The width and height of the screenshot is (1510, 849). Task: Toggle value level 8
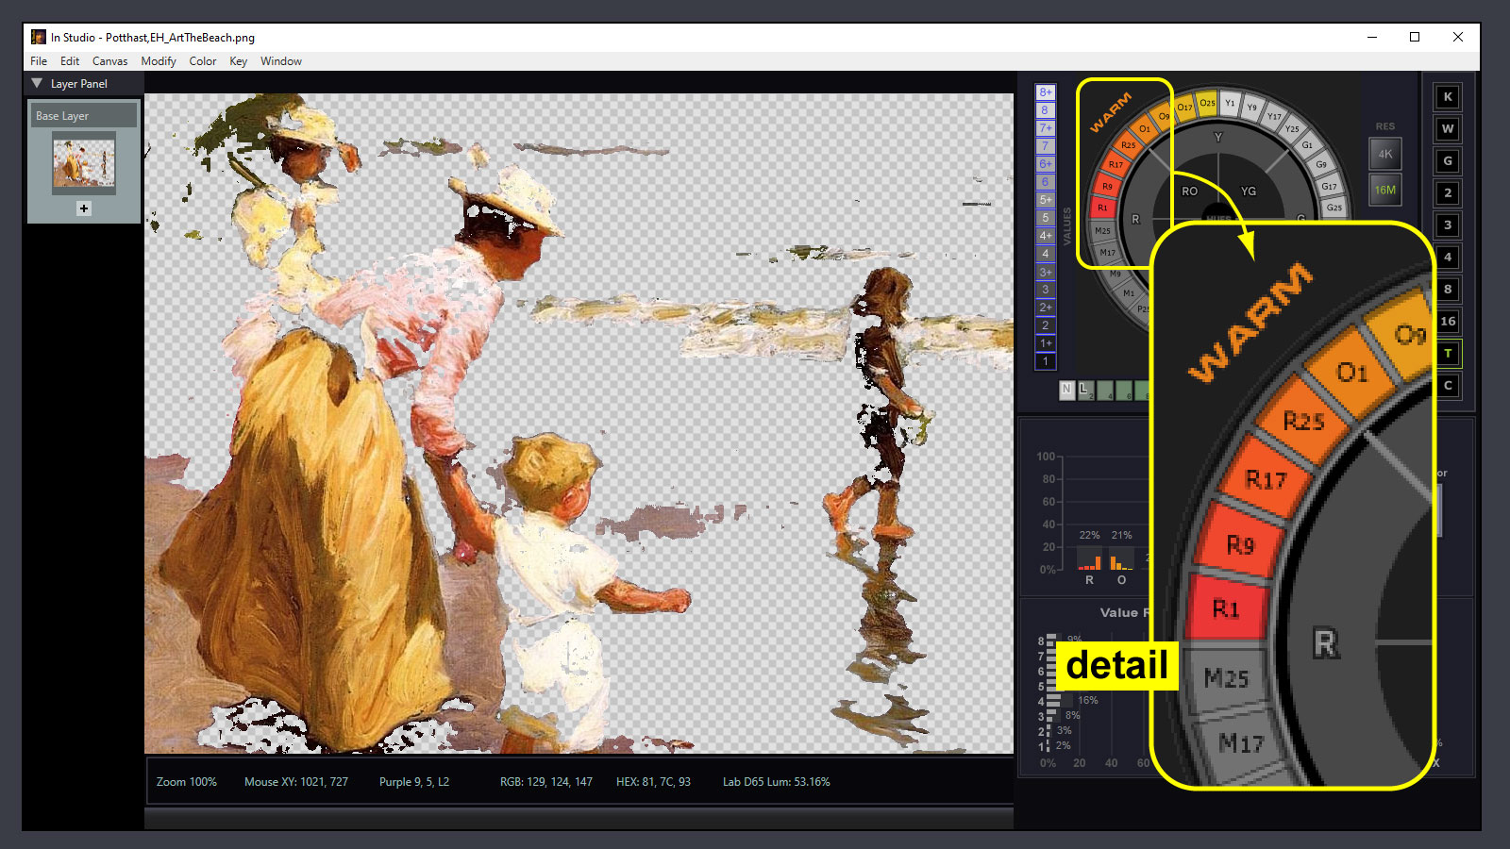pyautogui.click(x=1046, y=110)
